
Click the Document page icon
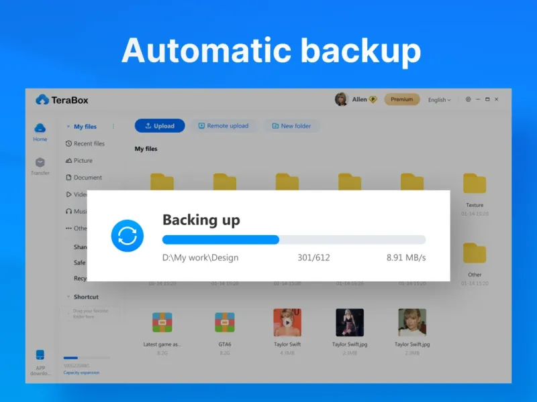(68, 178)
